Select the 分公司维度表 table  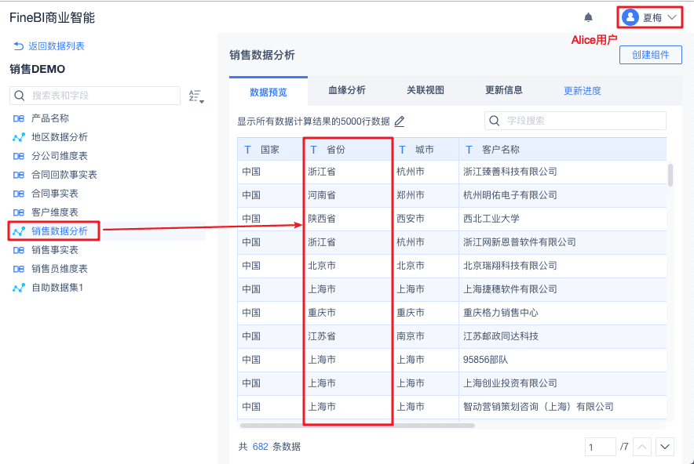tap(59, 156)
